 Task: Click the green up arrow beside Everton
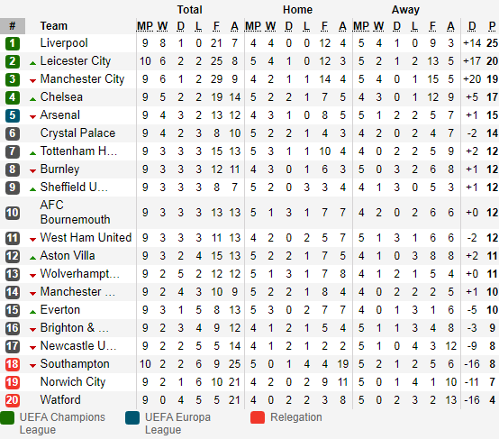(x=32, y=312)
